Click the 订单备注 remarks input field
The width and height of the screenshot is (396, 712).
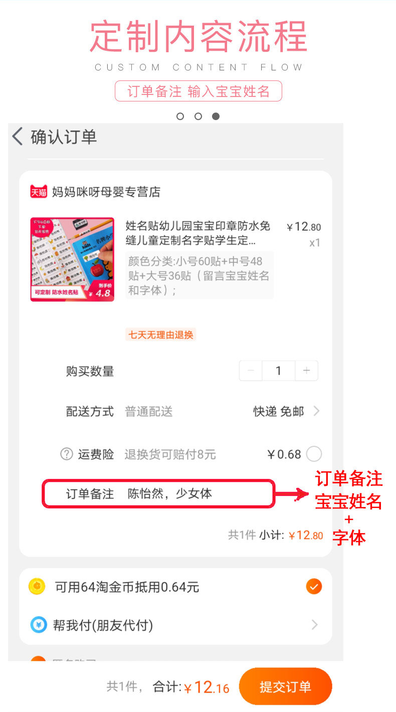pos(158,493)
